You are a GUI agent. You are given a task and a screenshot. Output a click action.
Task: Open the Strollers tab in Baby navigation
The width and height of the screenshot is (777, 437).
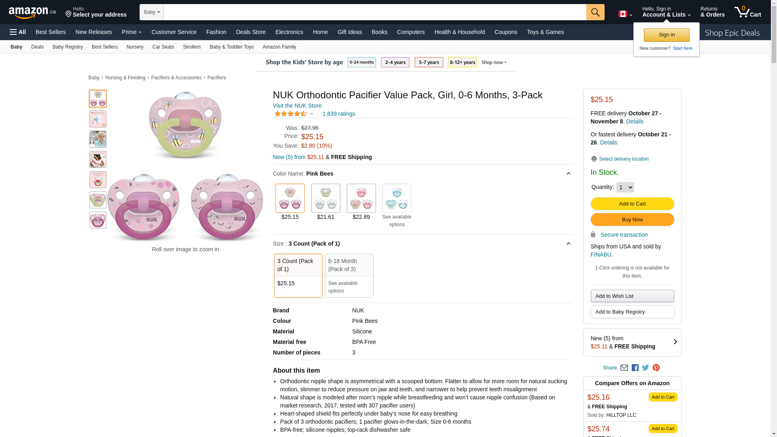[191, 47]
